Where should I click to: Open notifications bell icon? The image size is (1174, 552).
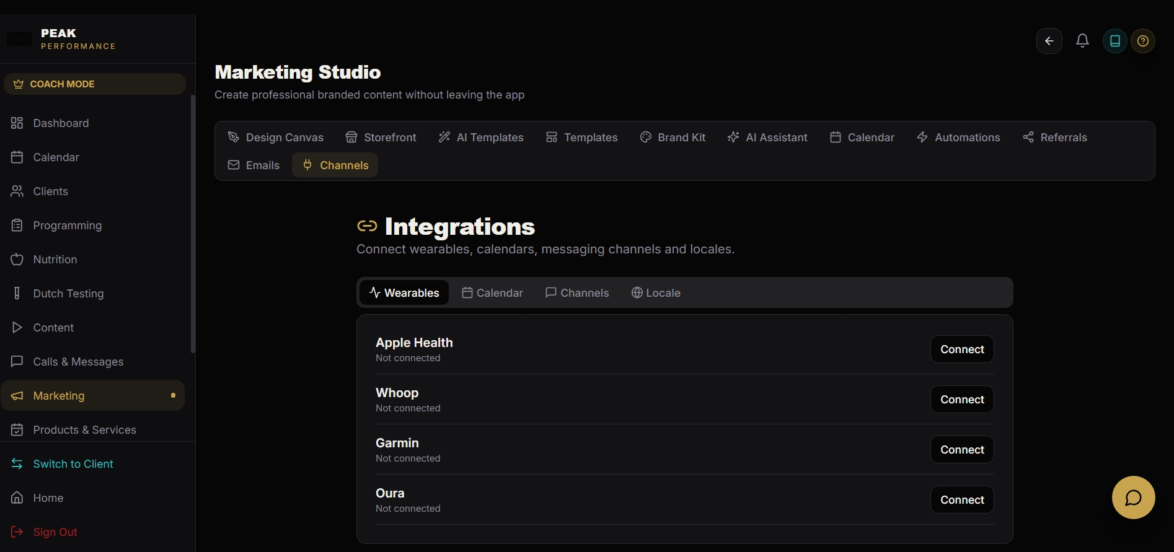click(1082, 41)
